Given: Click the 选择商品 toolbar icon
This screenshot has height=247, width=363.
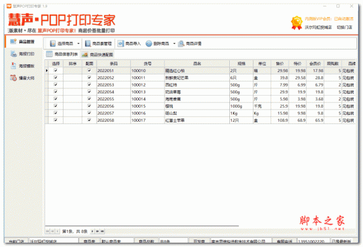Looking at the screenshot, I should click(x=53, y=44).
